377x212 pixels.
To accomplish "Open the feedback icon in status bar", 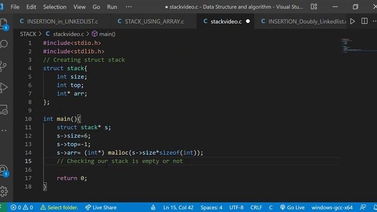I will tap(363, 207).
